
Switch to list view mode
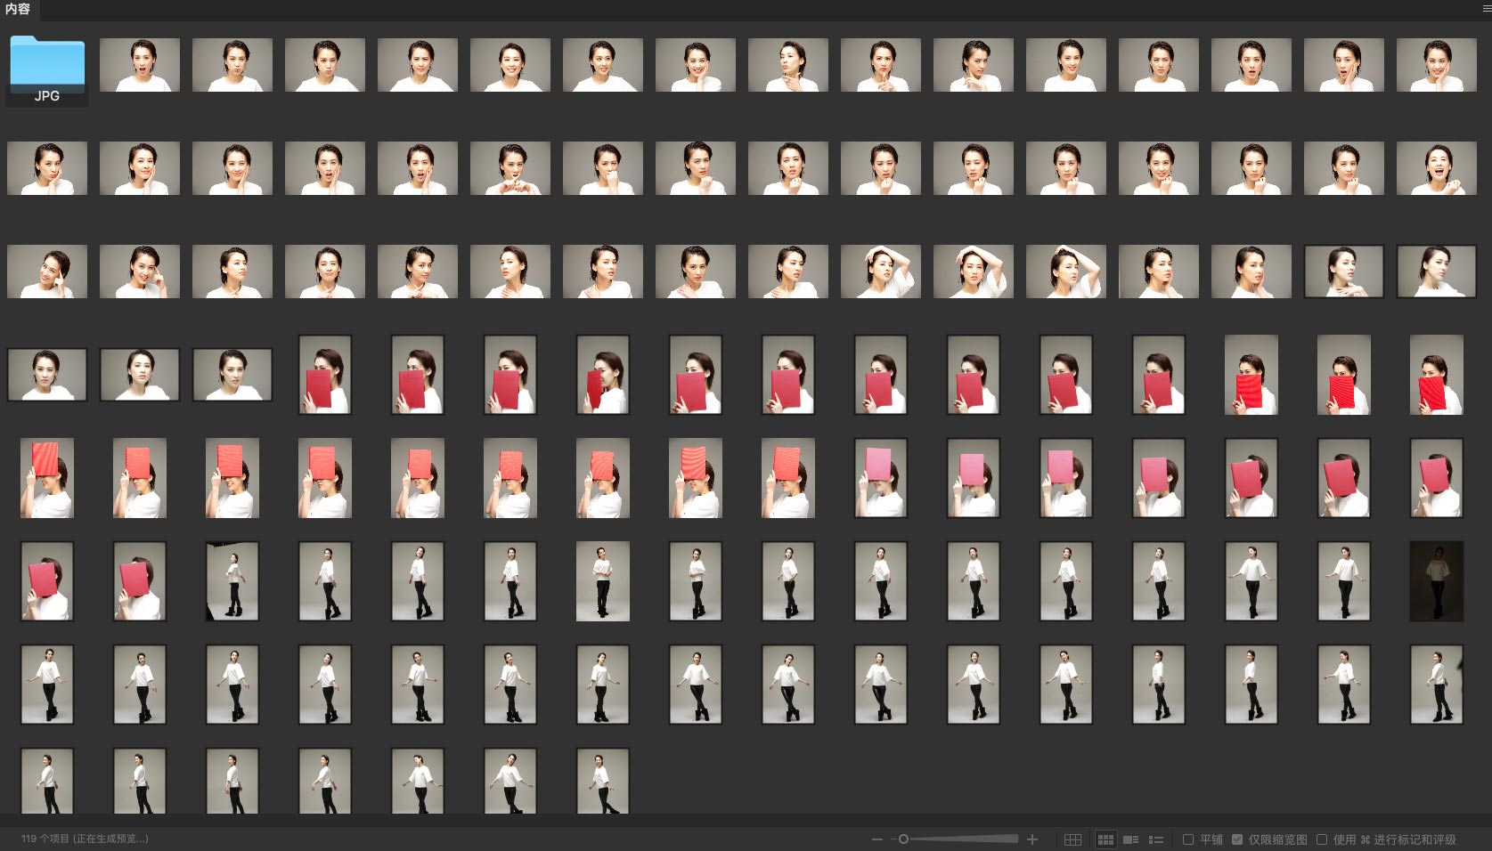[x=1156, y=839]
